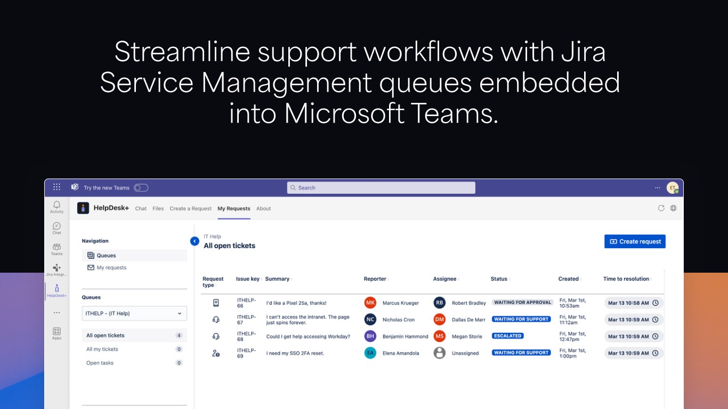Open Chat in the Teams sidebar
Viewport: 728px width, 409px height.
pos(56,228)
